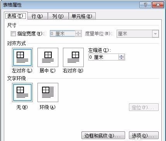Decrease 左缩进 with the down arrow

[122, 59]
